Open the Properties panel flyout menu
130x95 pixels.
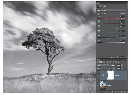click(127, 3)
